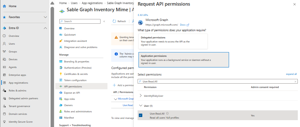Open Entra ID Overview info icon
Screen dimensions: 300x127
[x=4, y=36]
